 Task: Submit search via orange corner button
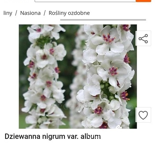point(143,1)
